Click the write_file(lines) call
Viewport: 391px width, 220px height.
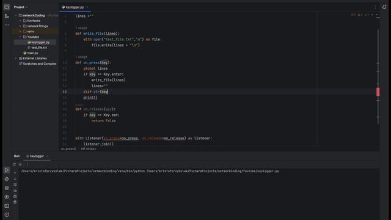pyautogui.click(x=109, y=80)
